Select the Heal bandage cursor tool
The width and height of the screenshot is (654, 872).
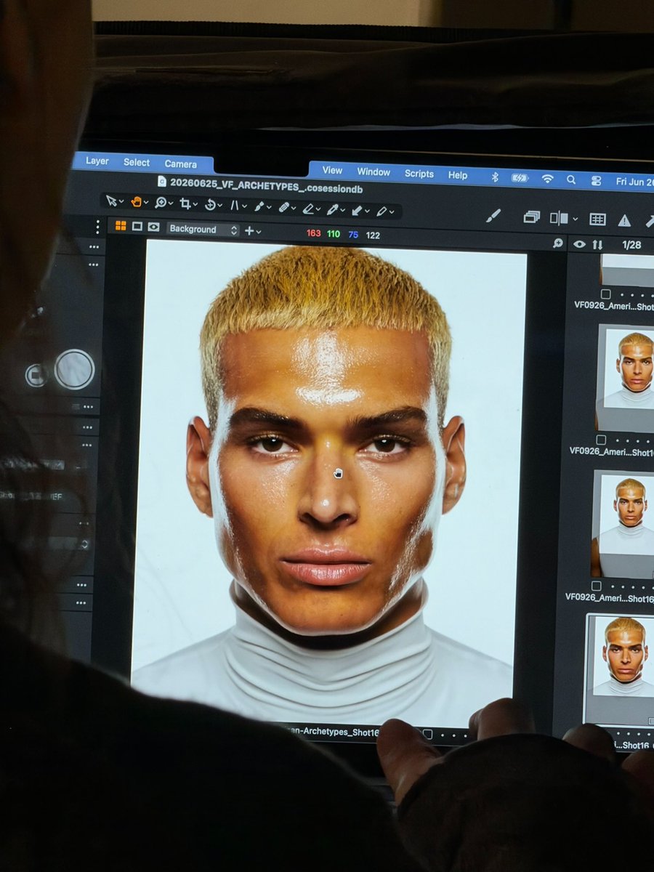pyautogui.click(x=283, y=208)
